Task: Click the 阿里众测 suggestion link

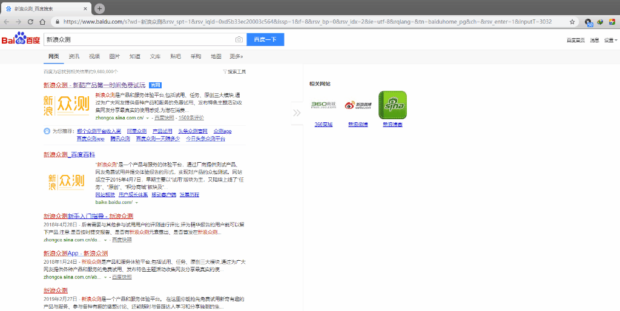Action: (x=137, y=131)
